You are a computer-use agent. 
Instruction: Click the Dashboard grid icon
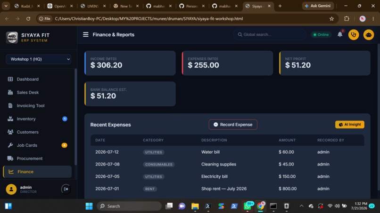click(x=10, y=79)
